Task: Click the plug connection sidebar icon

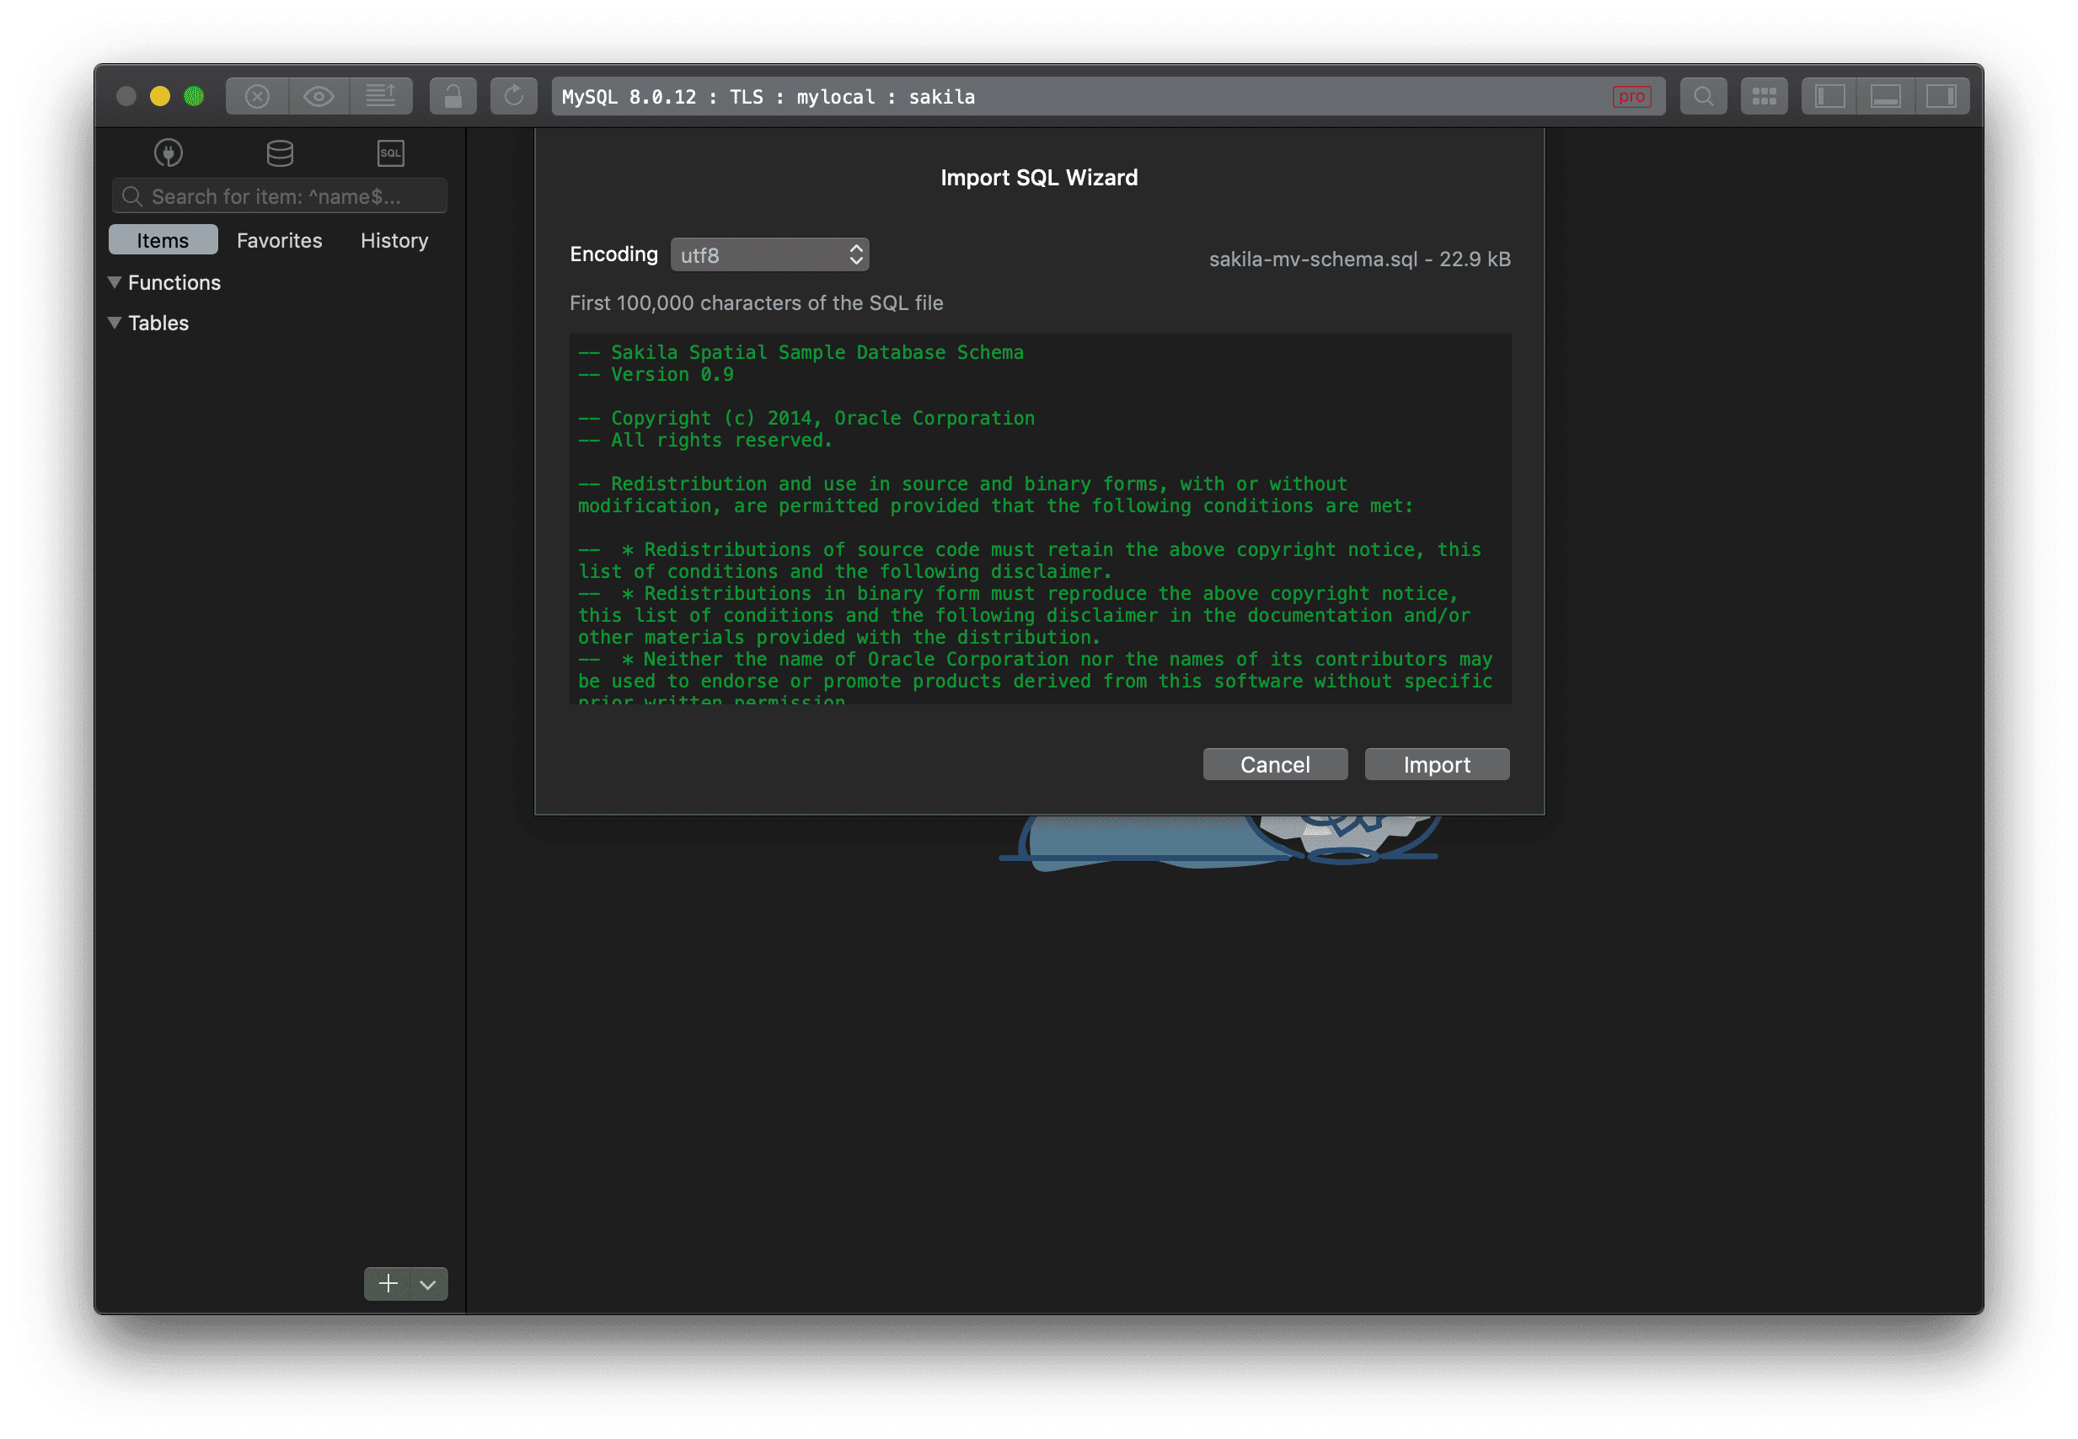Action: [x=169, y=153]
